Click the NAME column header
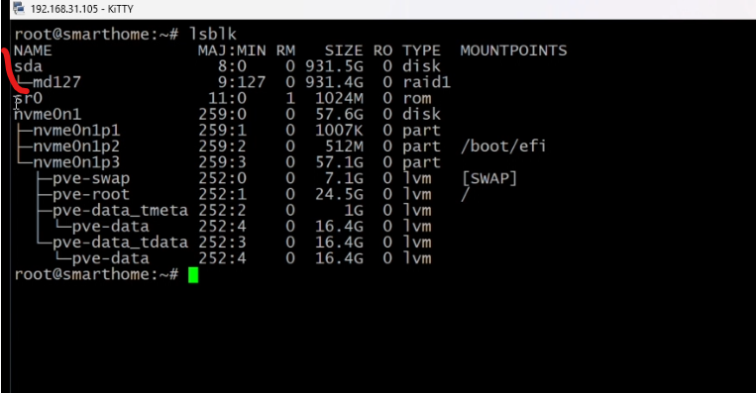This screenshot has width=756, height=393. 33,50
